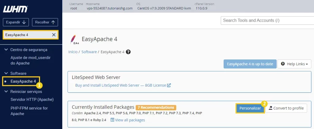
Task: Clear the EasyApache 4 search filter
Action: pos(54,35)
